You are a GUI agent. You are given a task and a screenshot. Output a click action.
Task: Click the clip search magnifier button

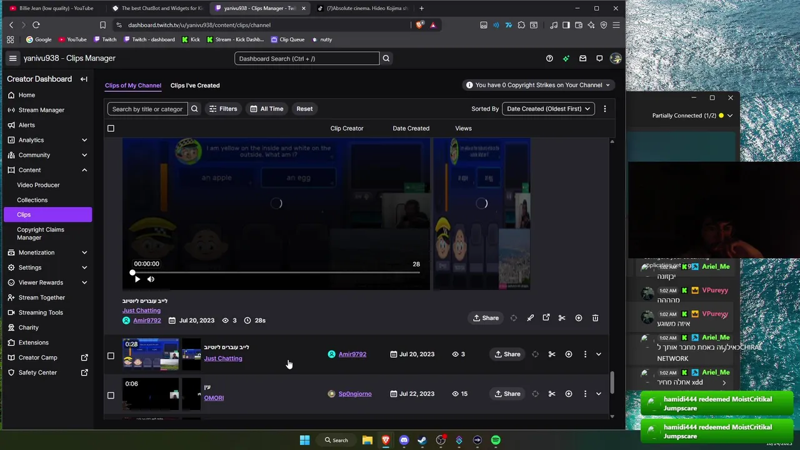194,109
